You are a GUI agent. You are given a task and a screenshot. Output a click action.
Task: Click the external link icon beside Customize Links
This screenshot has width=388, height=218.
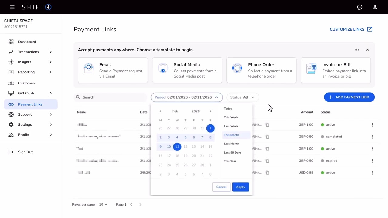point(370,29)
